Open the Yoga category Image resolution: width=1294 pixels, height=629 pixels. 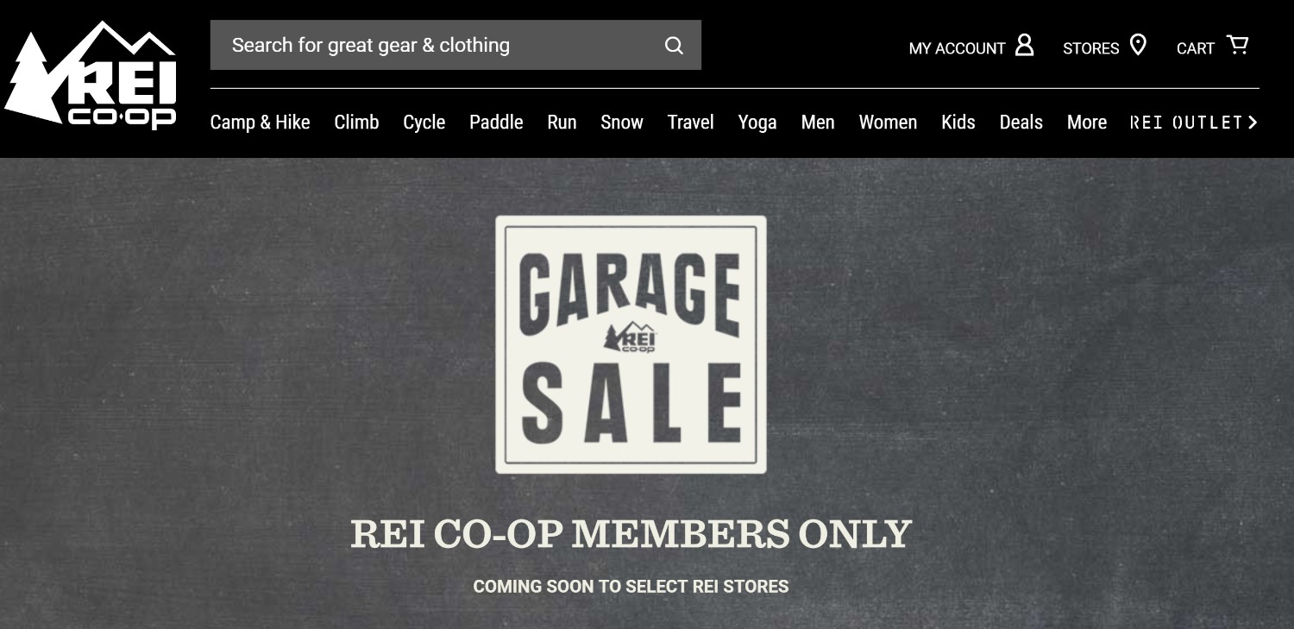coord(757,123)
